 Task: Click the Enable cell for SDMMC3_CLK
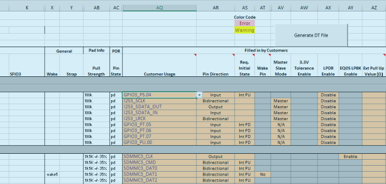tap(350, 156)
